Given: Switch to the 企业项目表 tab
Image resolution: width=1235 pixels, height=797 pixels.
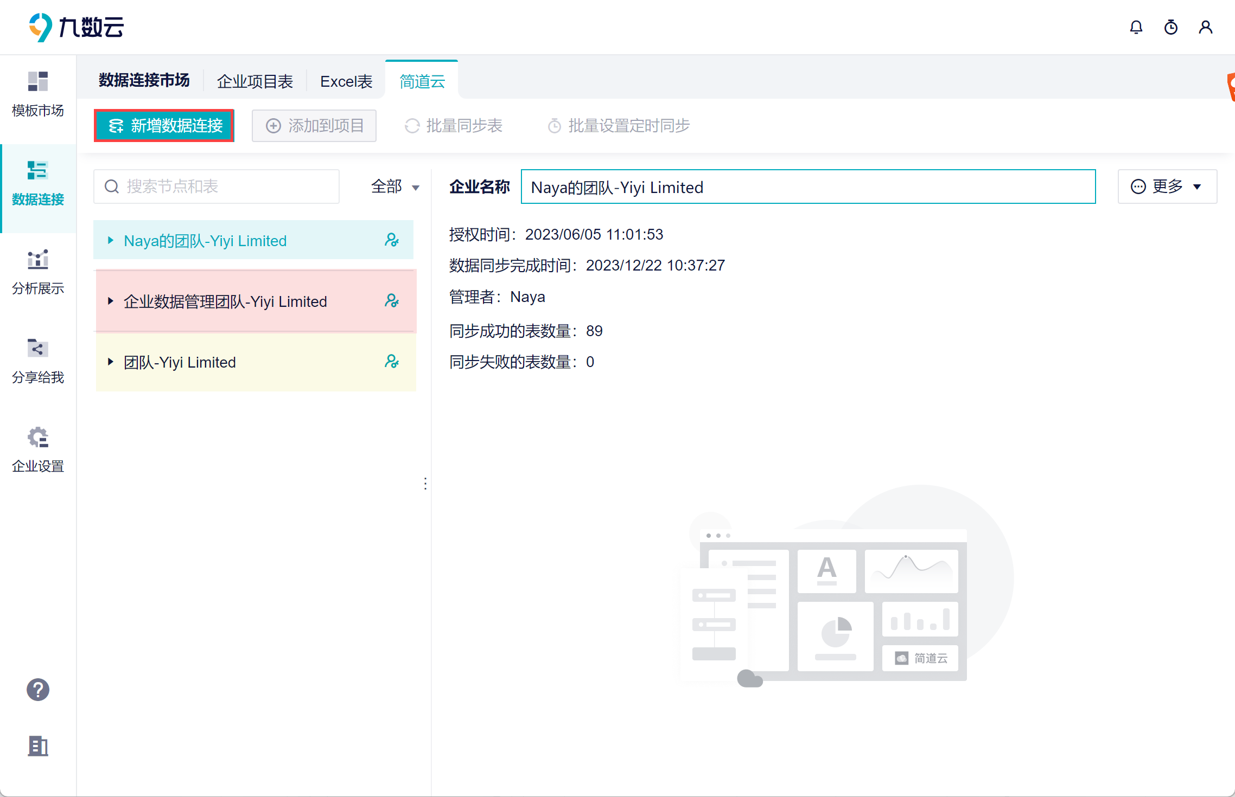Looking at the screenshot, I should tap(255, 81).
